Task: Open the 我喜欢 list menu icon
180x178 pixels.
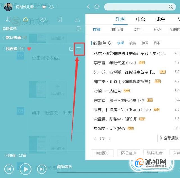Action: pos(79,49)
